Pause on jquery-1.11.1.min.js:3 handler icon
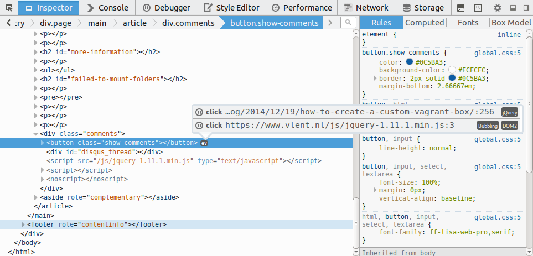This screenshot has width=533, height=256. point(200,126)
